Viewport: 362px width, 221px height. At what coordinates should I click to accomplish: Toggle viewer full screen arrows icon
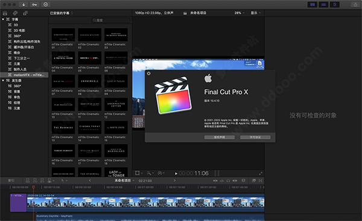pyautogui.click(x=261, y=173)
